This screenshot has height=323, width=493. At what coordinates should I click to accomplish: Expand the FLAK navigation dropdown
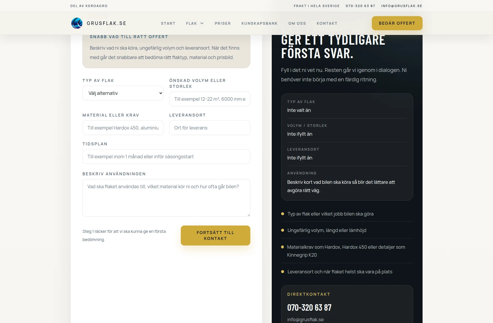click(x=195, y=23)
